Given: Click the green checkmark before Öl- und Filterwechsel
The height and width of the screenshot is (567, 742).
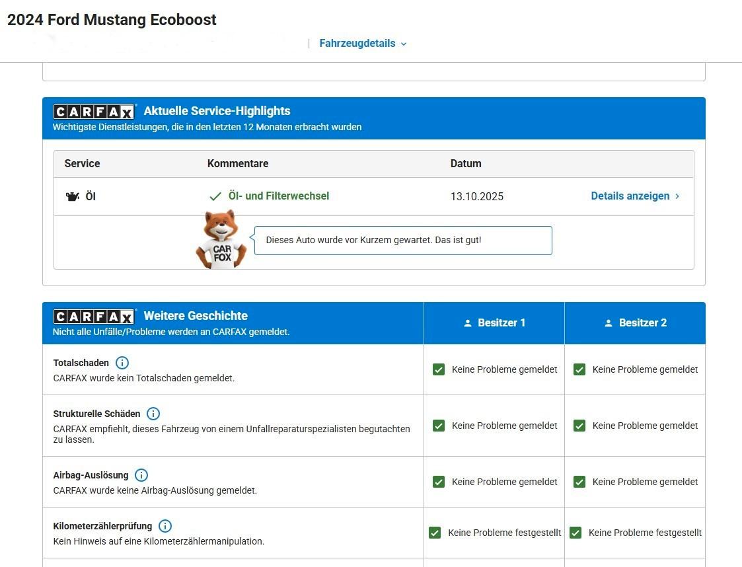Looking at the screenshot, I should pyautogui.click(x=215, y=196).
